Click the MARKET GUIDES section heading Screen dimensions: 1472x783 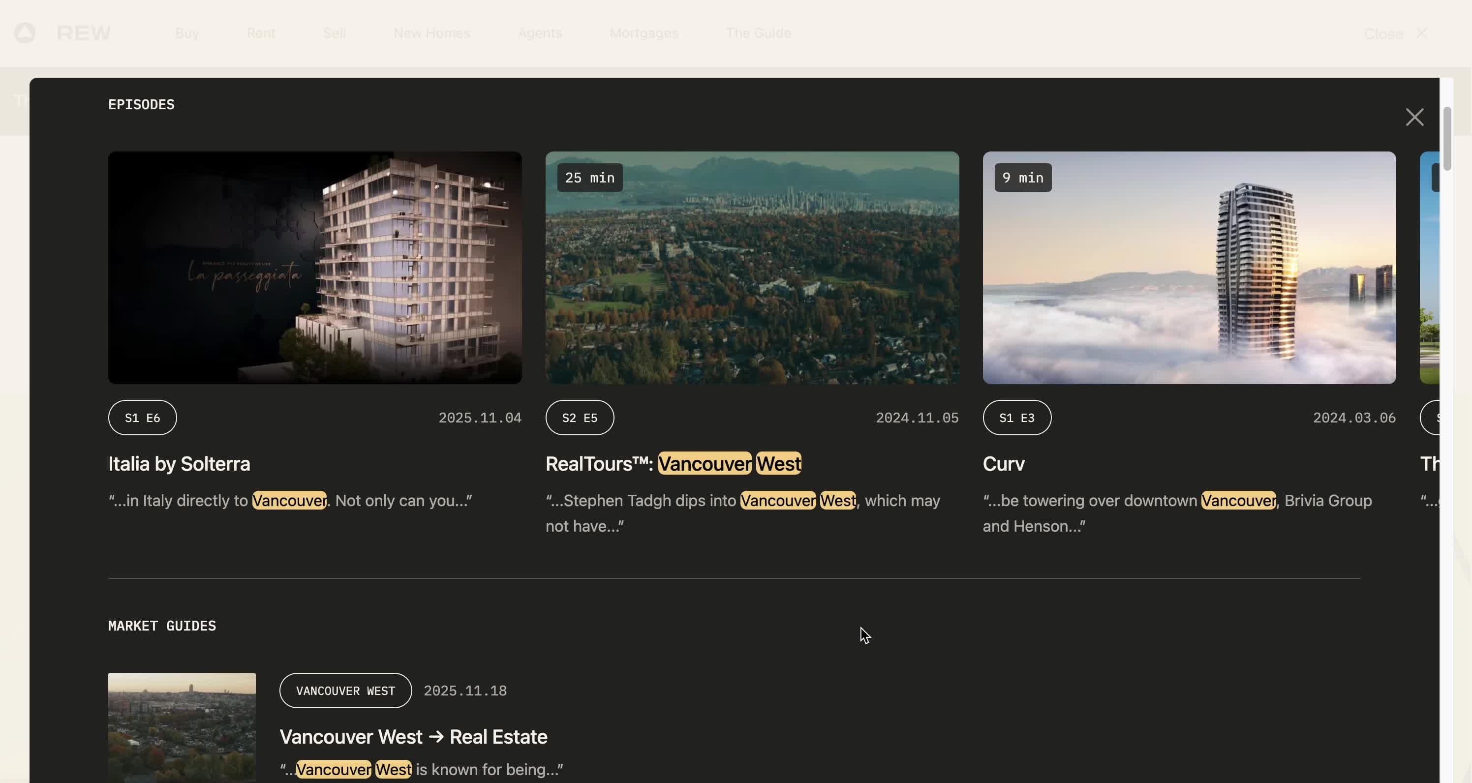coord(162,626)
